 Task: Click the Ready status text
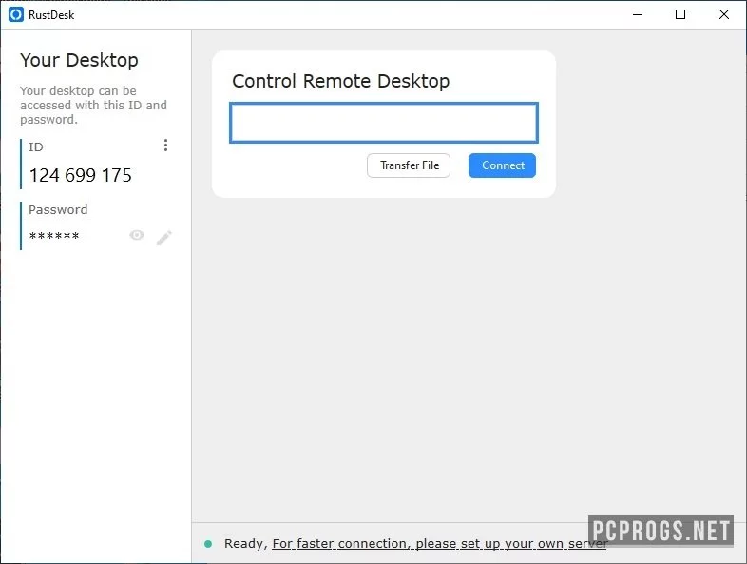click(x=246, y=543)
